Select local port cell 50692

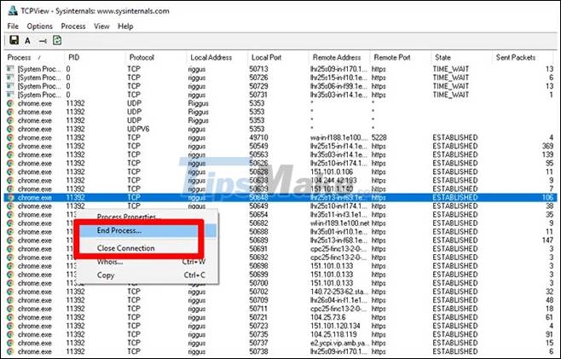258,258
